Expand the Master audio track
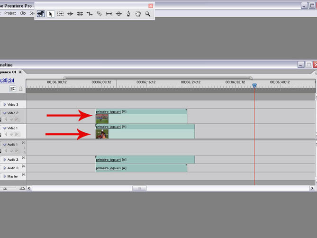The width and height of the screenshot is (317, 238). coord(5,176)
